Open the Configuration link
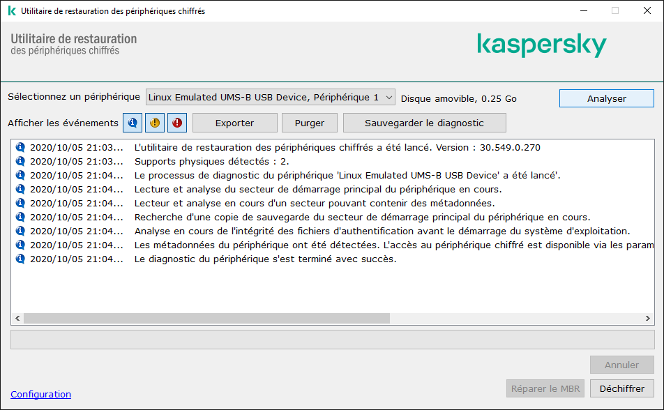 pyautogui.click(x=40, y=394)
